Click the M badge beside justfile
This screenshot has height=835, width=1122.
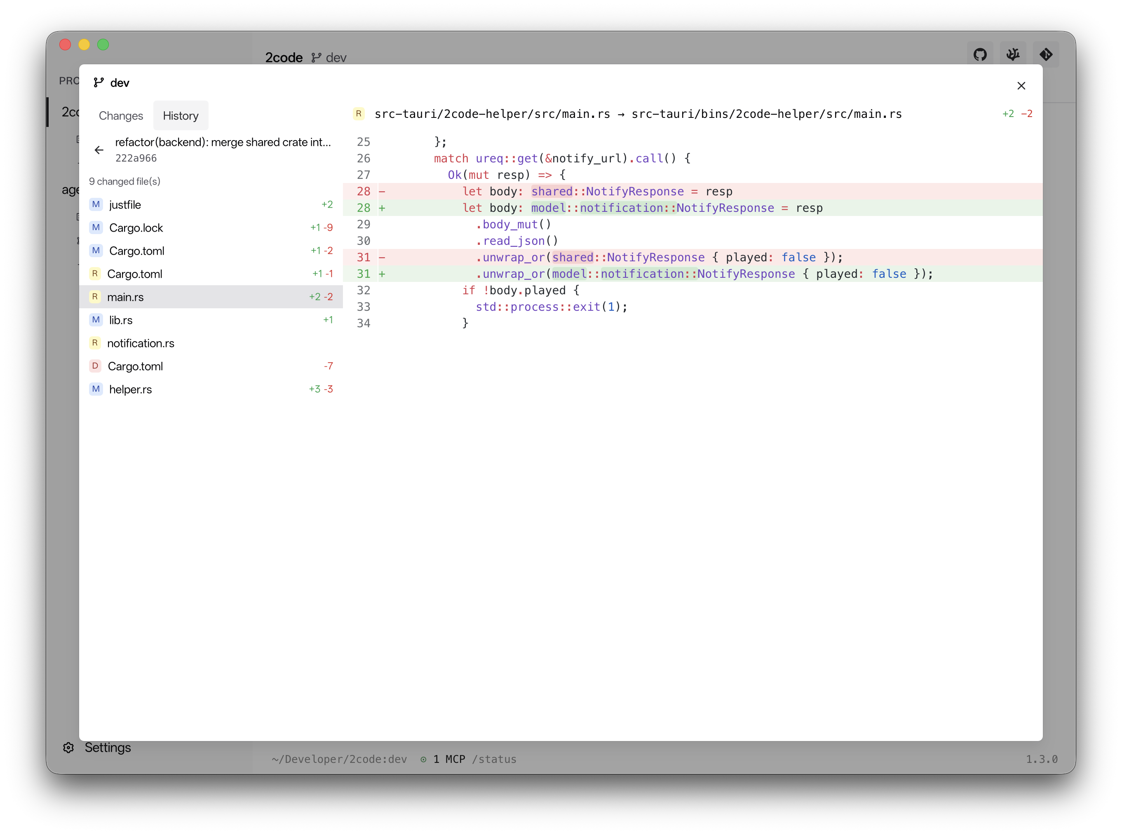click(x=96, y=204)
